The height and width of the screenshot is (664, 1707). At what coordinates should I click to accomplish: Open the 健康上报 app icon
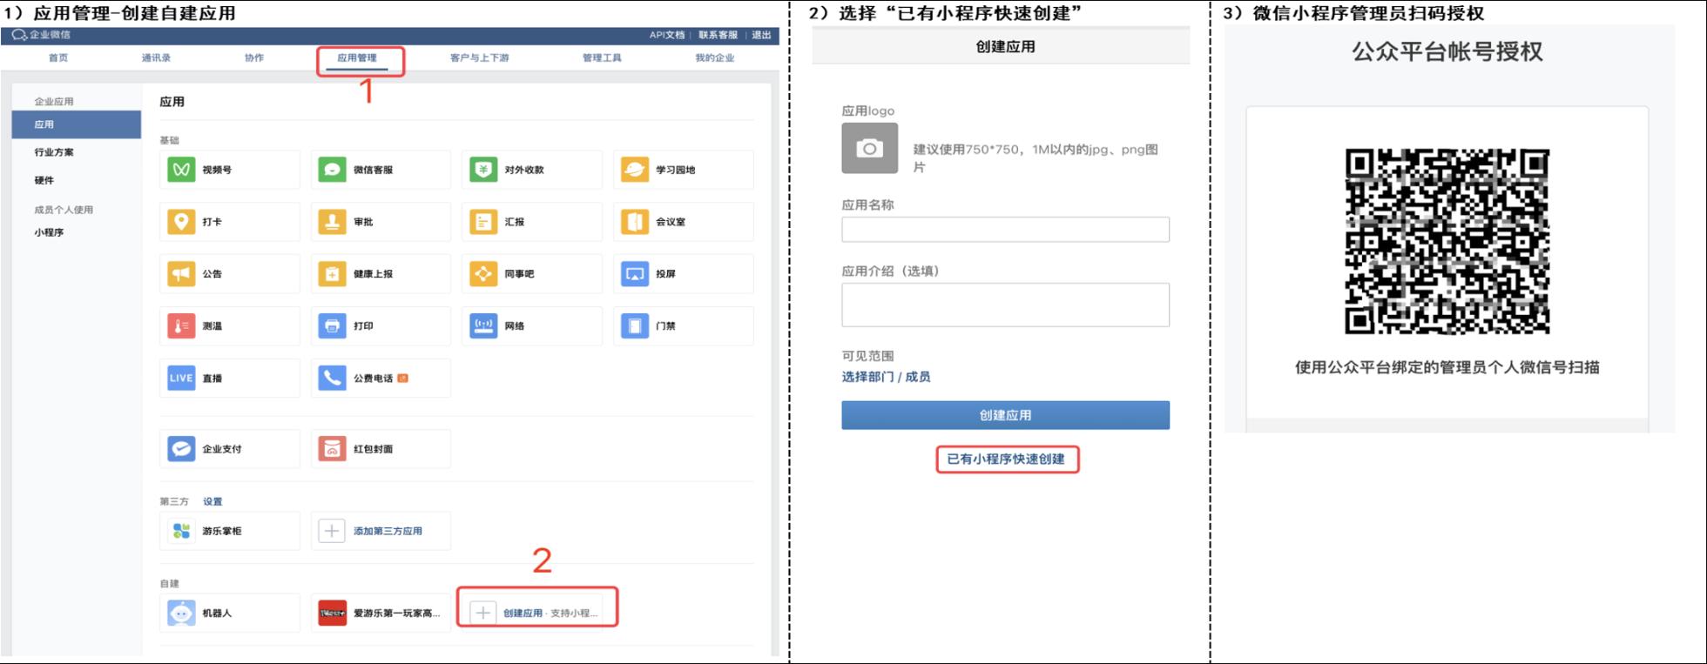[x=332, y=273]
